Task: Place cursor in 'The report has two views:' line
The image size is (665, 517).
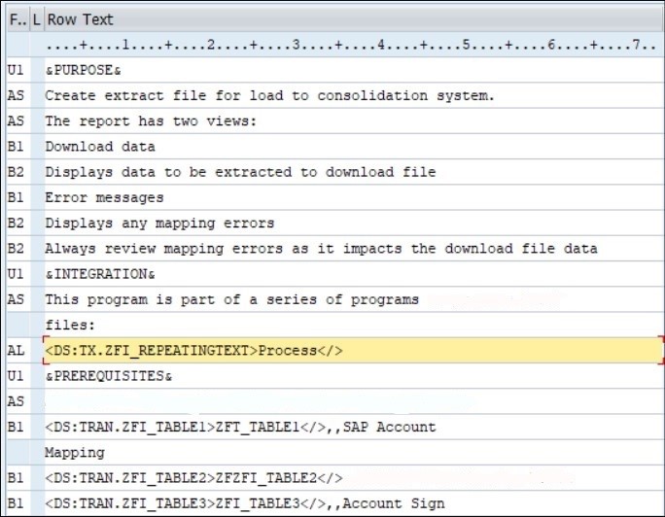Action: (354, 121)
